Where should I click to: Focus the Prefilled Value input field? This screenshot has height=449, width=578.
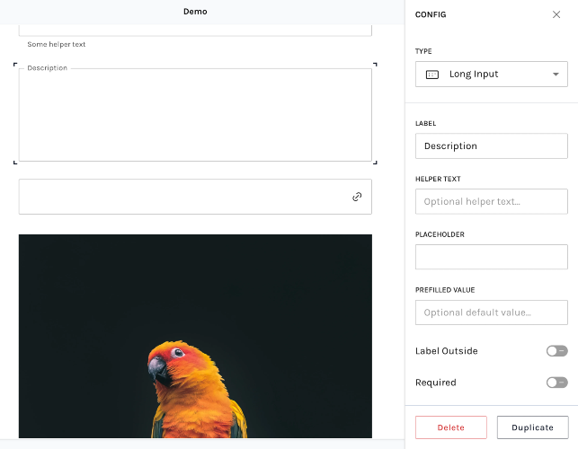pyautogui.click(x=492, y=313)
